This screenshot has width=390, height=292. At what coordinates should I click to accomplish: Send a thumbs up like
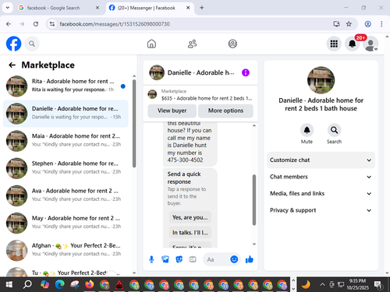pyautogui.click(x=250, y=259)
